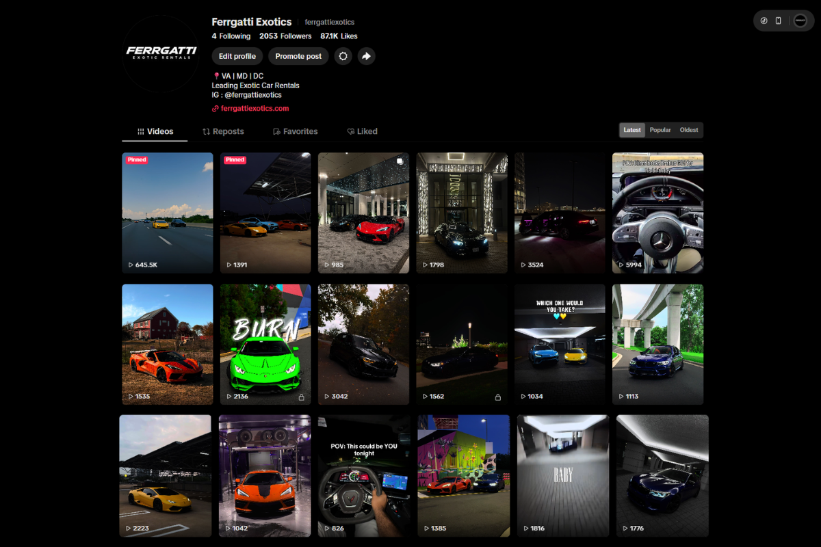Image resolution: width=821 pixels, height=547 pixels.
Task: Switch to the Videos tab
Action: click(x=155, y=131)
